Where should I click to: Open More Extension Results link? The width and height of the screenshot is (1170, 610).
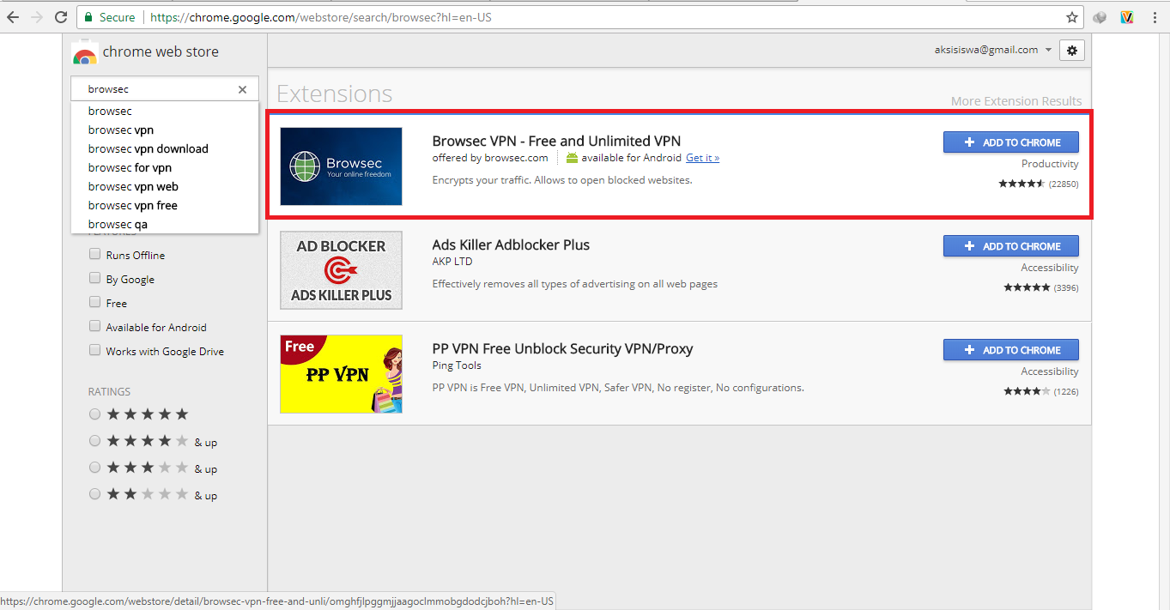[1016, 101]
